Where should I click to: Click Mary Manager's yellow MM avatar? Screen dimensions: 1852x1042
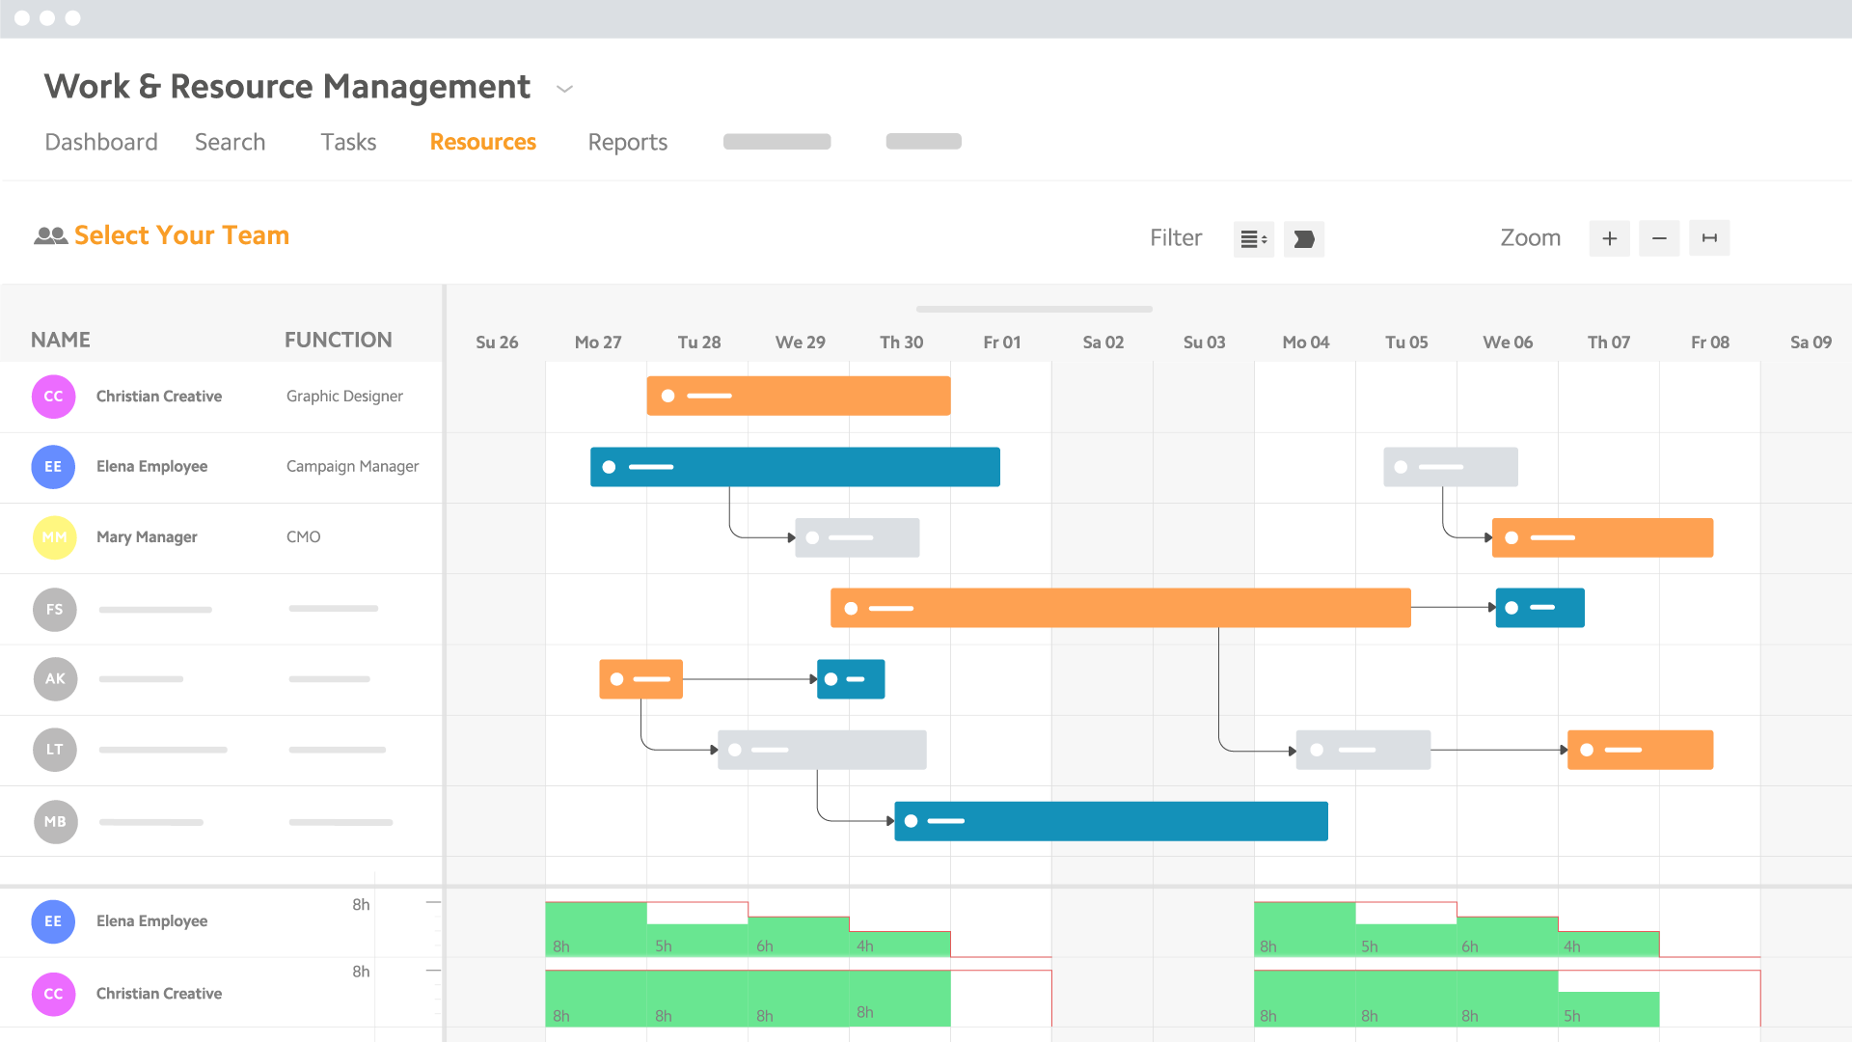pos(54,537)
